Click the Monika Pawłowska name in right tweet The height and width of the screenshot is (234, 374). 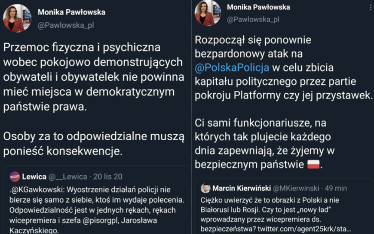(x=258, y=7)
